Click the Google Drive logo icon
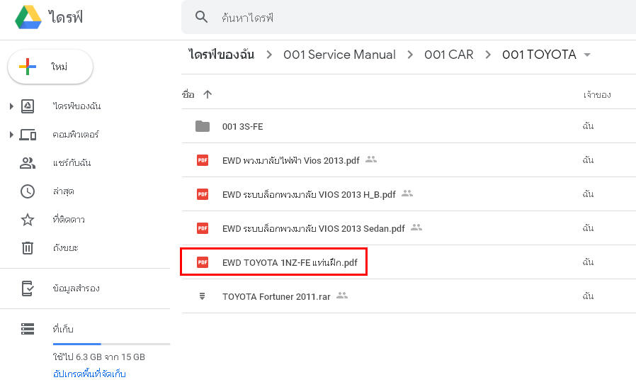The height and width of the screenshot is (392, 636). 28,17
